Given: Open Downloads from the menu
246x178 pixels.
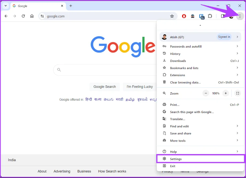Looking at the screenshot, I should coord(200,61).
